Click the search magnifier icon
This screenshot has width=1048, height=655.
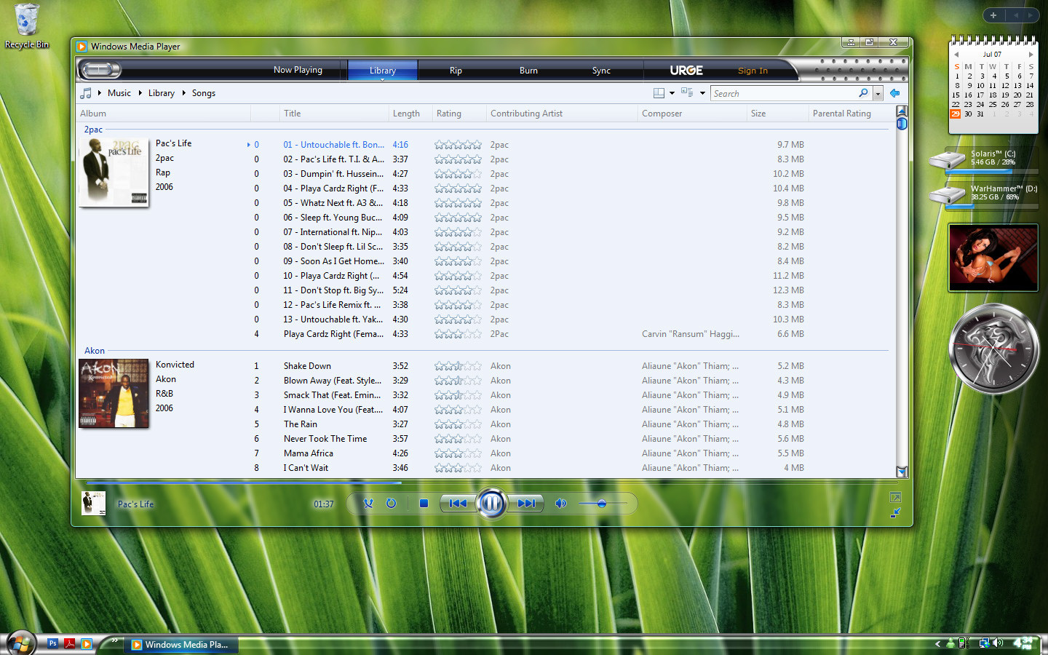click(x=863, y=93)
